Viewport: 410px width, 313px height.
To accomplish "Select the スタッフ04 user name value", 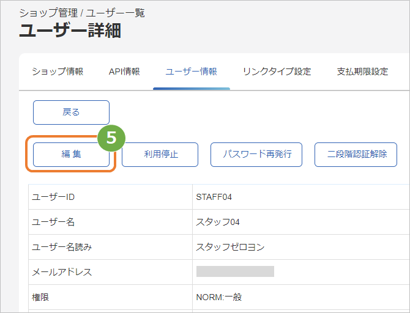I will pos(218,222).
